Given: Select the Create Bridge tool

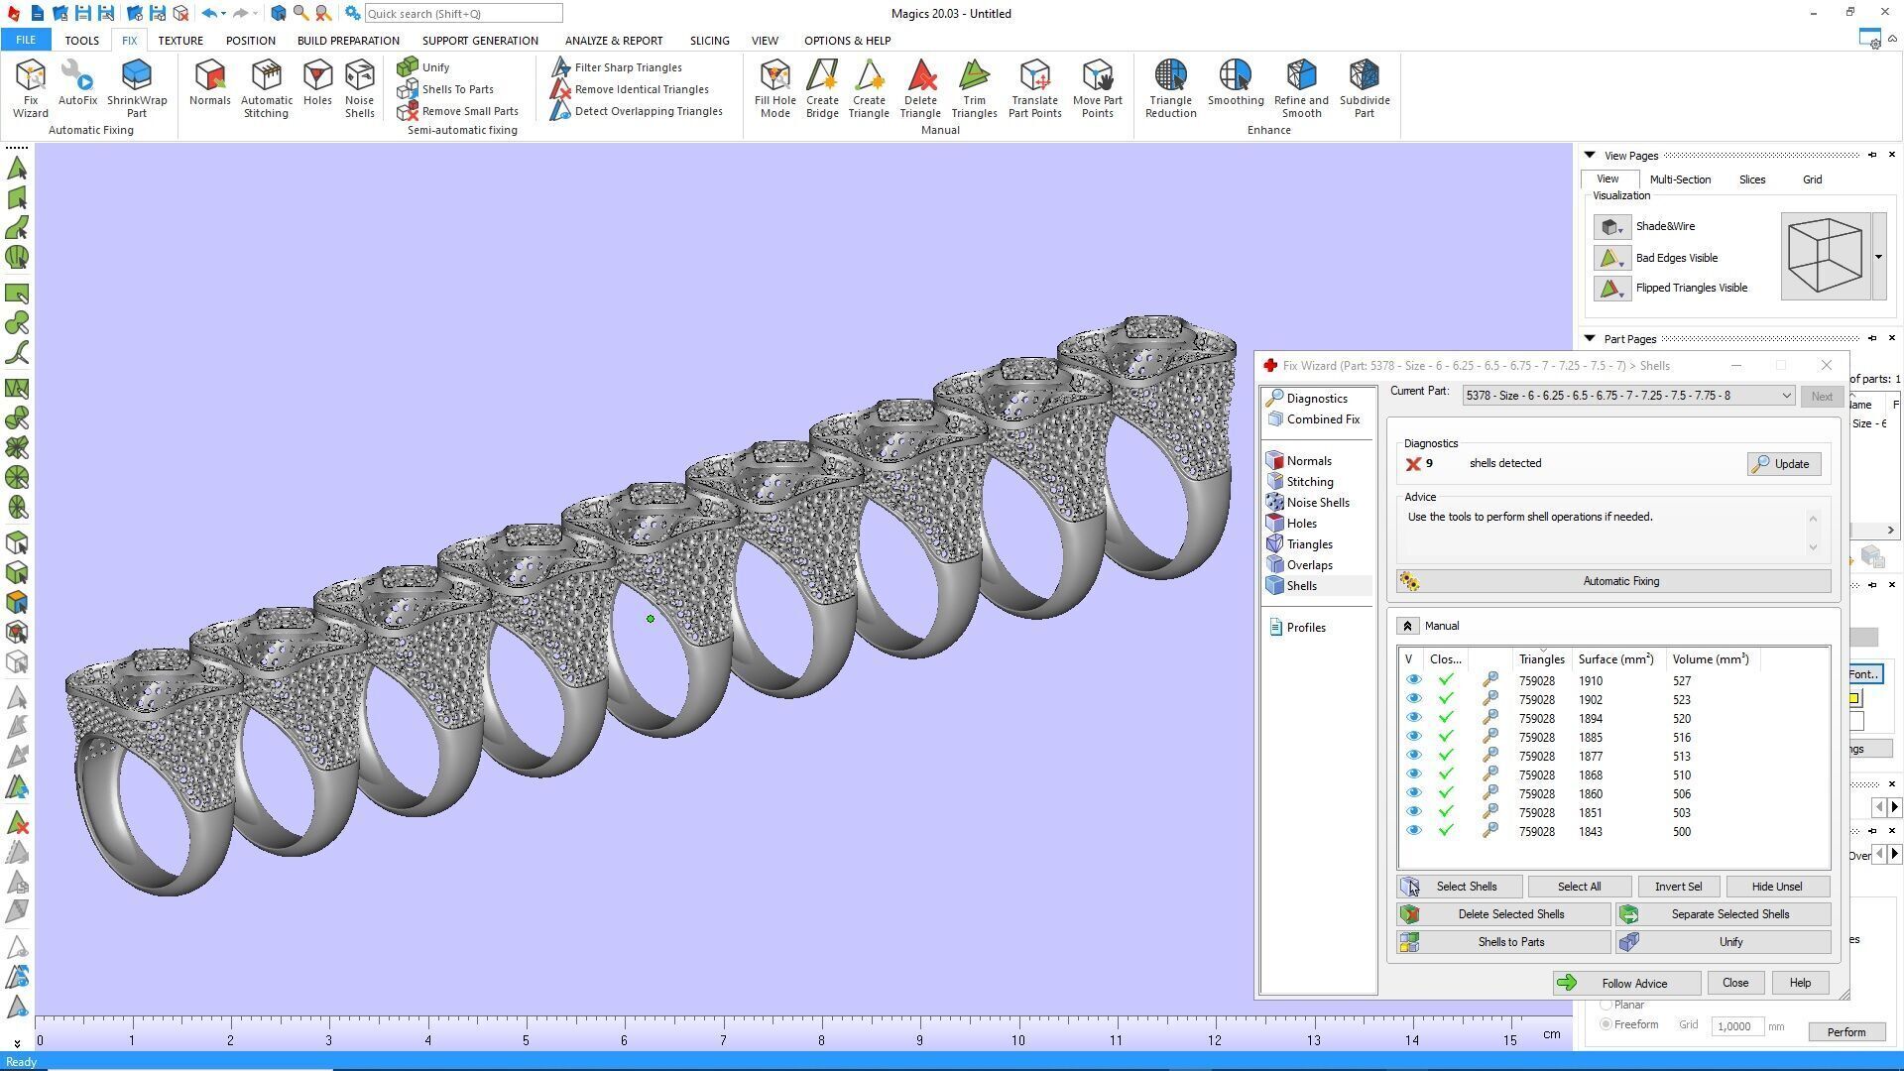Looking at the screenshot, I should click(x=822, y=88).
